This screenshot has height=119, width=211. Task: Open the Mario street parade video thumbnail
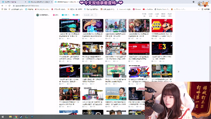click(x=116, y=26)
